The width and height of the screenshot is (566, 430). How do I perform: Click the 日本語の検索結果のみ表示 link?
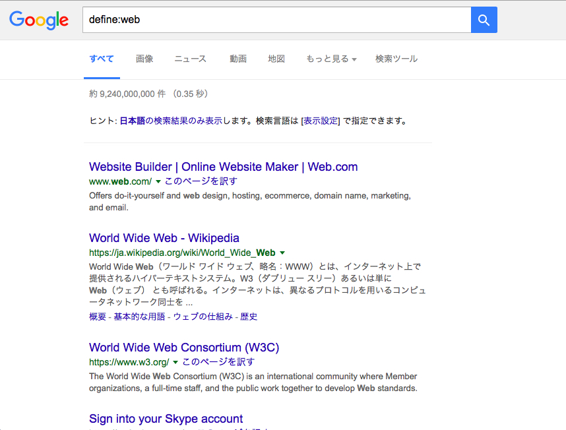click(x=170, y=121)
